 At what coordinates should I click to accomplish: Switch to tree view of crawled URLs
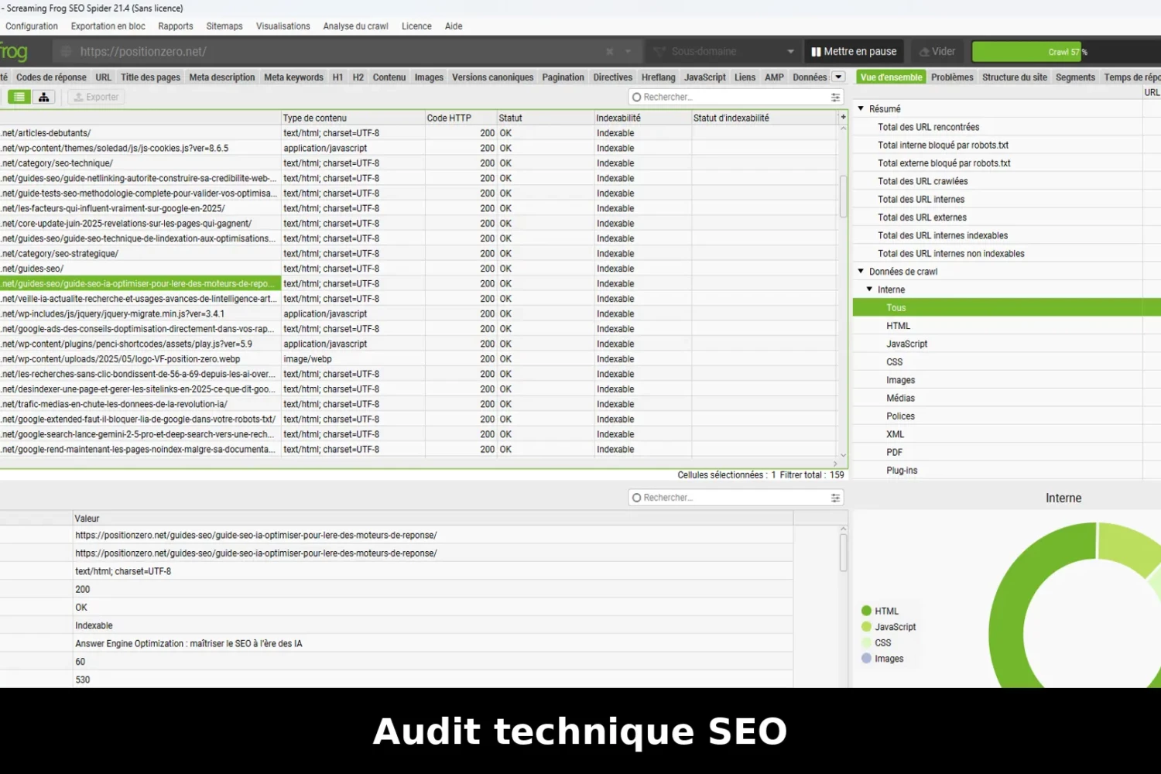[x=43, y=96]
